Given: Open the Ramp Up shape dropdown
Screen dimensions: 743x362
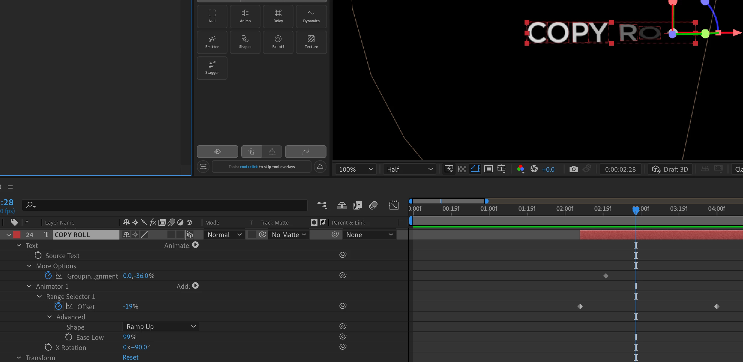Looking at the screenshot, I should pyautogui.click(x=161, y=327).
